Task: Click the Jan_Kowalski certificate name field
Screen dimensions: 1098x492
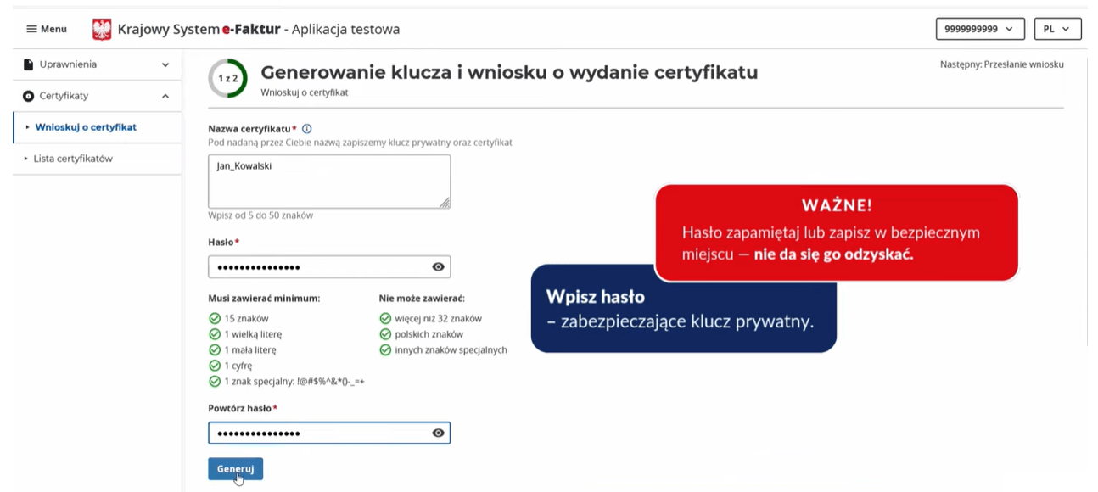Action: pyautogui.click(x=329, y=181)
